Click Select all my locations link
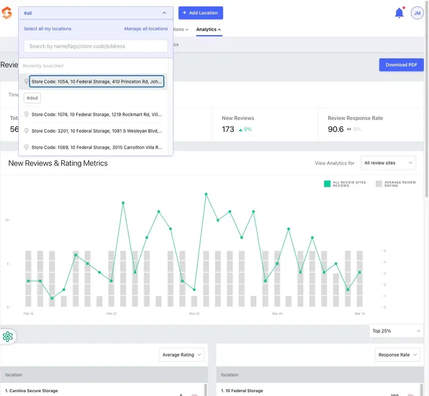 [x=48, y=29]
